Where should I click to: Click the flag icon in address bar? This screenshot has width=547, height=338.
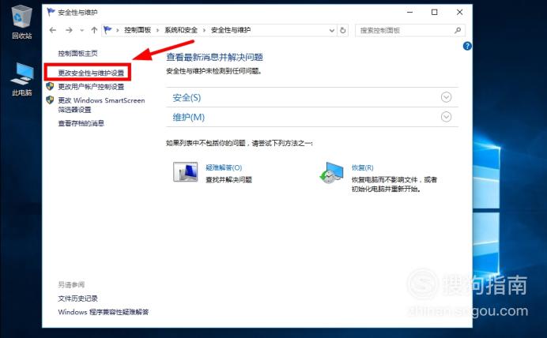[x=108, y=30]
